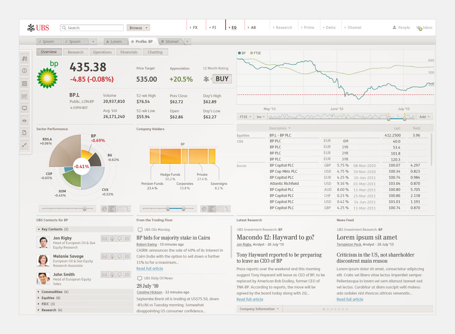Open Ideas in the top header
Screen dimensions: 455x334
click(424, 28)
